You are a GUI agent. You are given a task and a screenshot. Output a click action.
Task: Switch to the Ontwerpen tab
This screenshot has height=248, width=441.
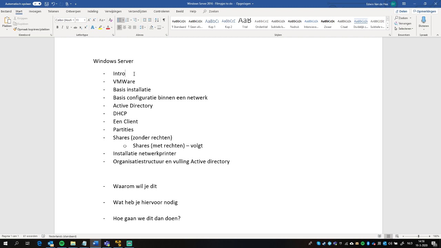pyautogui.click(x=73, y=11)
